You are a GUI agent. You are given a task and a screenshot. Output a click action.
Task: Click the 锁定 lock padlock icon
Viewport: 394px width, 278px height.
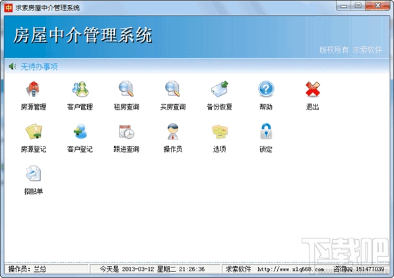[266, 131]
